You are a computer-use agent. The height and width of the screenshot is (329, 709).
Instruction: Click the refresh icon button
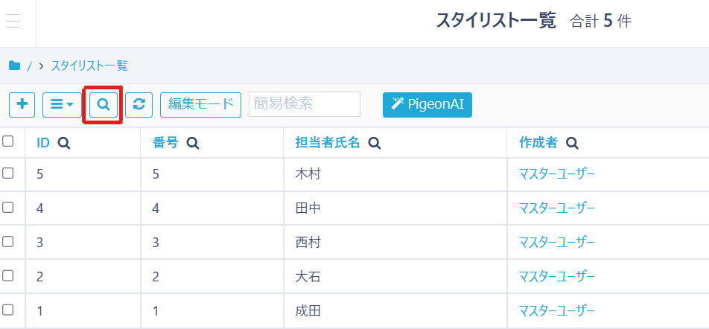tap(139, 105)
